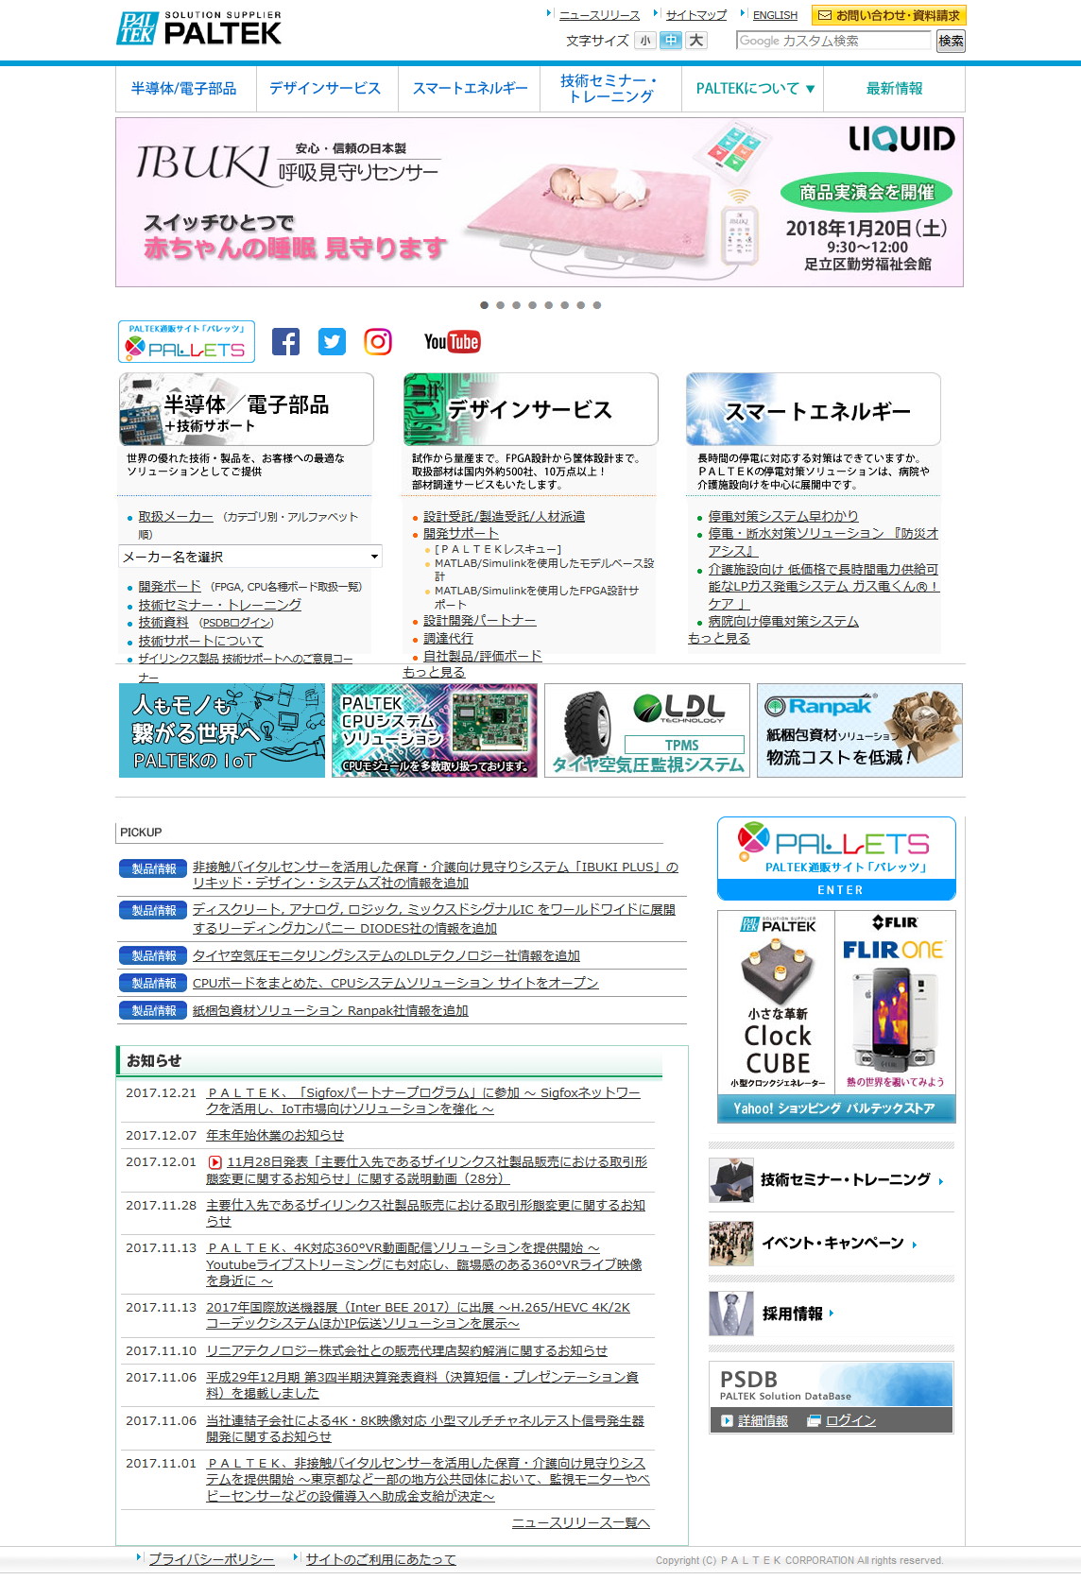1081x1580 pixels.
Task: Open デザインサービス menu tab
Action: point(325,89)
